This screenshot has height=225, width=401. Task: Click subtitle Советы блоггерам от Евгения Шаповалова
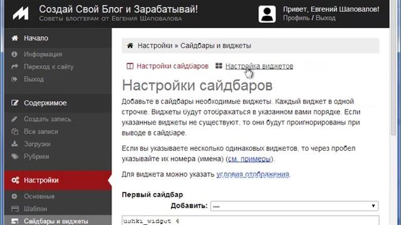(x=110, y=19)
